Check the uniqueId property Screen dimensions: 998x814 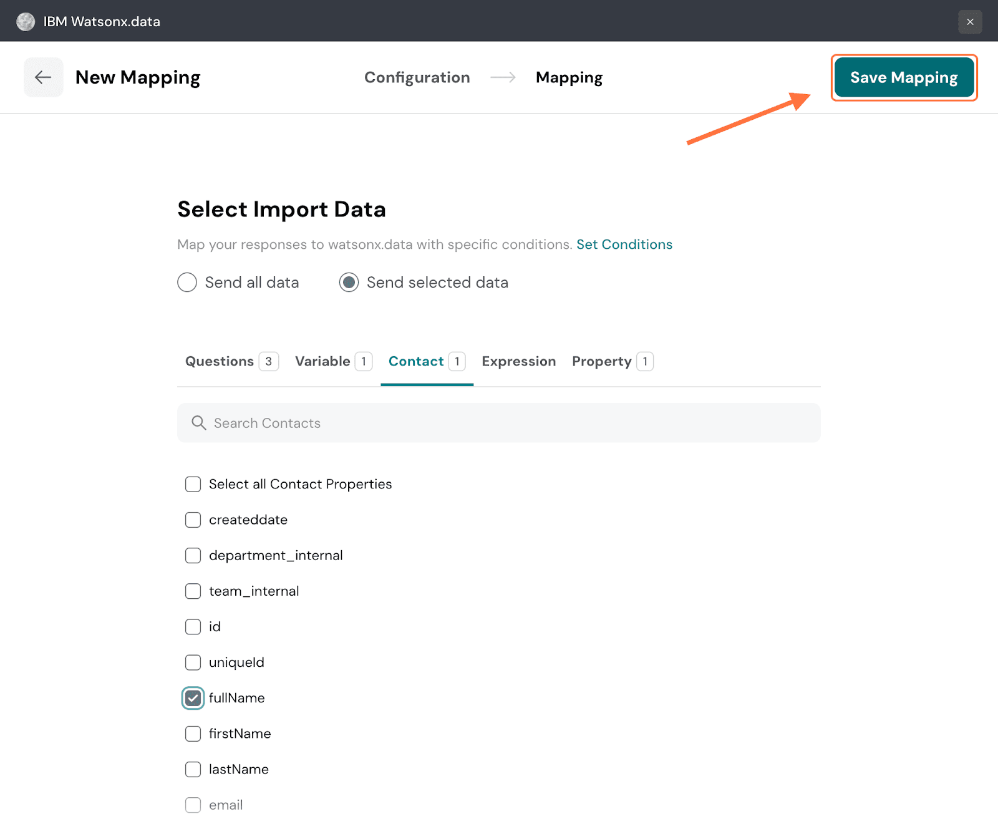193,662
